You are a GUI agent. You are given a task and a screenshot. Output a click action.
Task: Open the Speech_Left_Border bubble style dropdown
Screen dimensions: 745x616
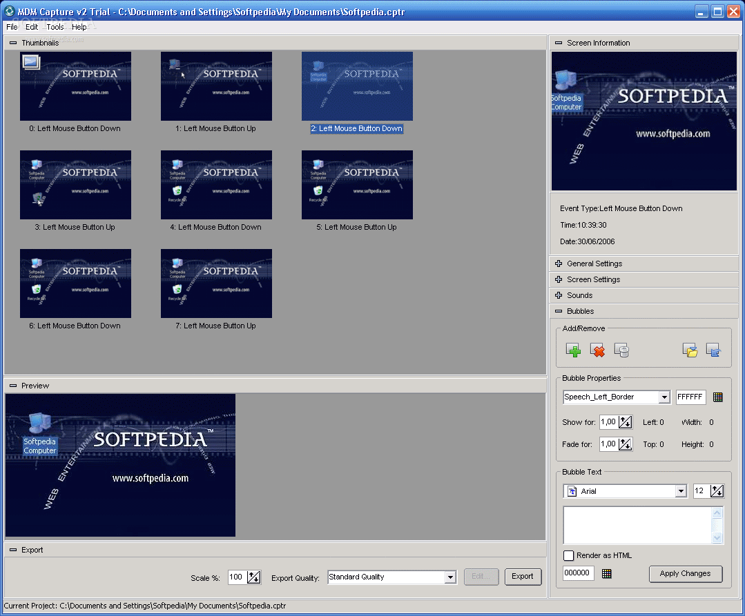point(664,397)
